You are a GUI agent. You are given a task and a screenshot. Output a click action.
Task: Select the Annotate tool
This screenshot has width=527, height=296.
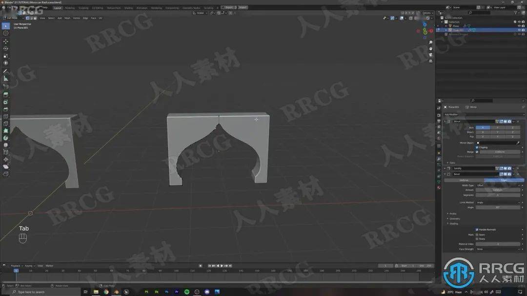pos(6,71)
